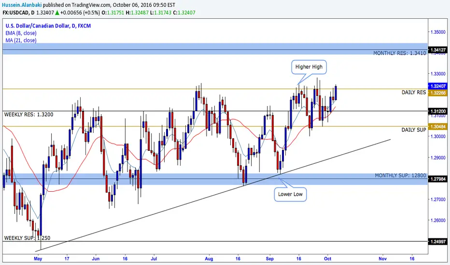Select the 1.30484 price tag
Image resolution: width=450 pixels, height=265 pixels.
437,127
